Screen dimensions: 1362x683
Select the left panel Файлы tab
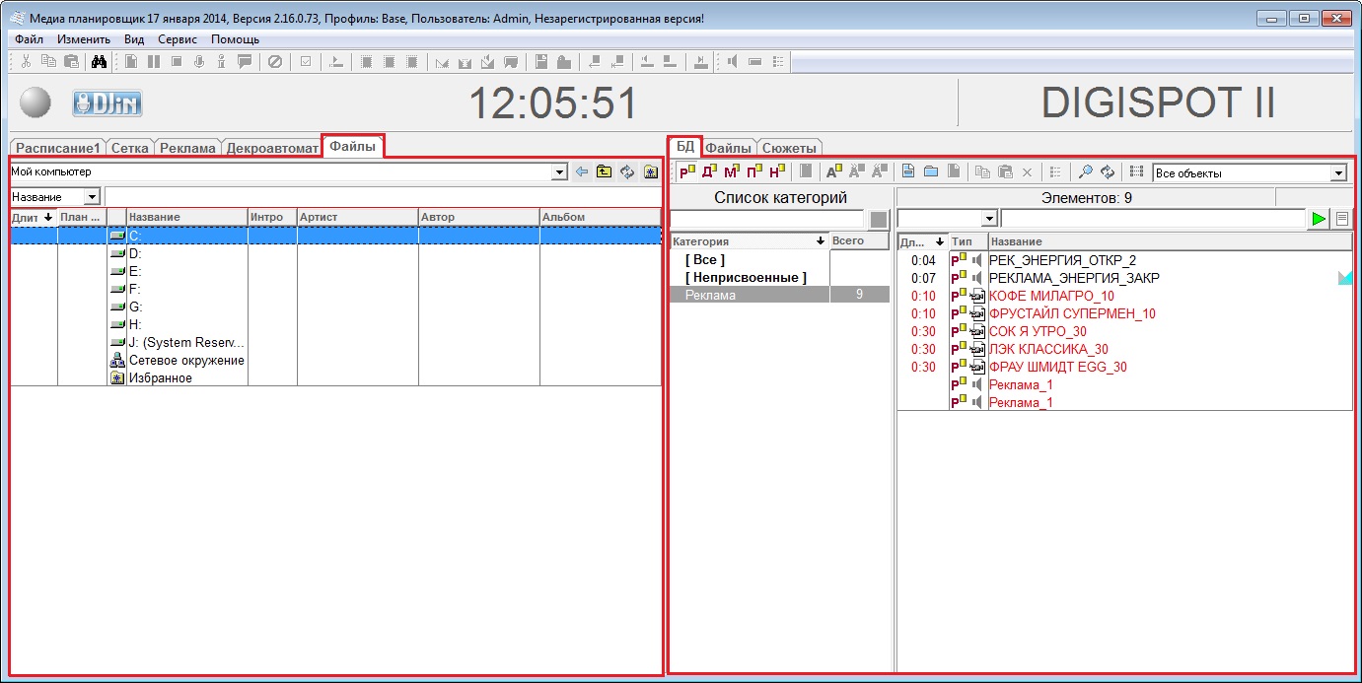click(352, 146)
